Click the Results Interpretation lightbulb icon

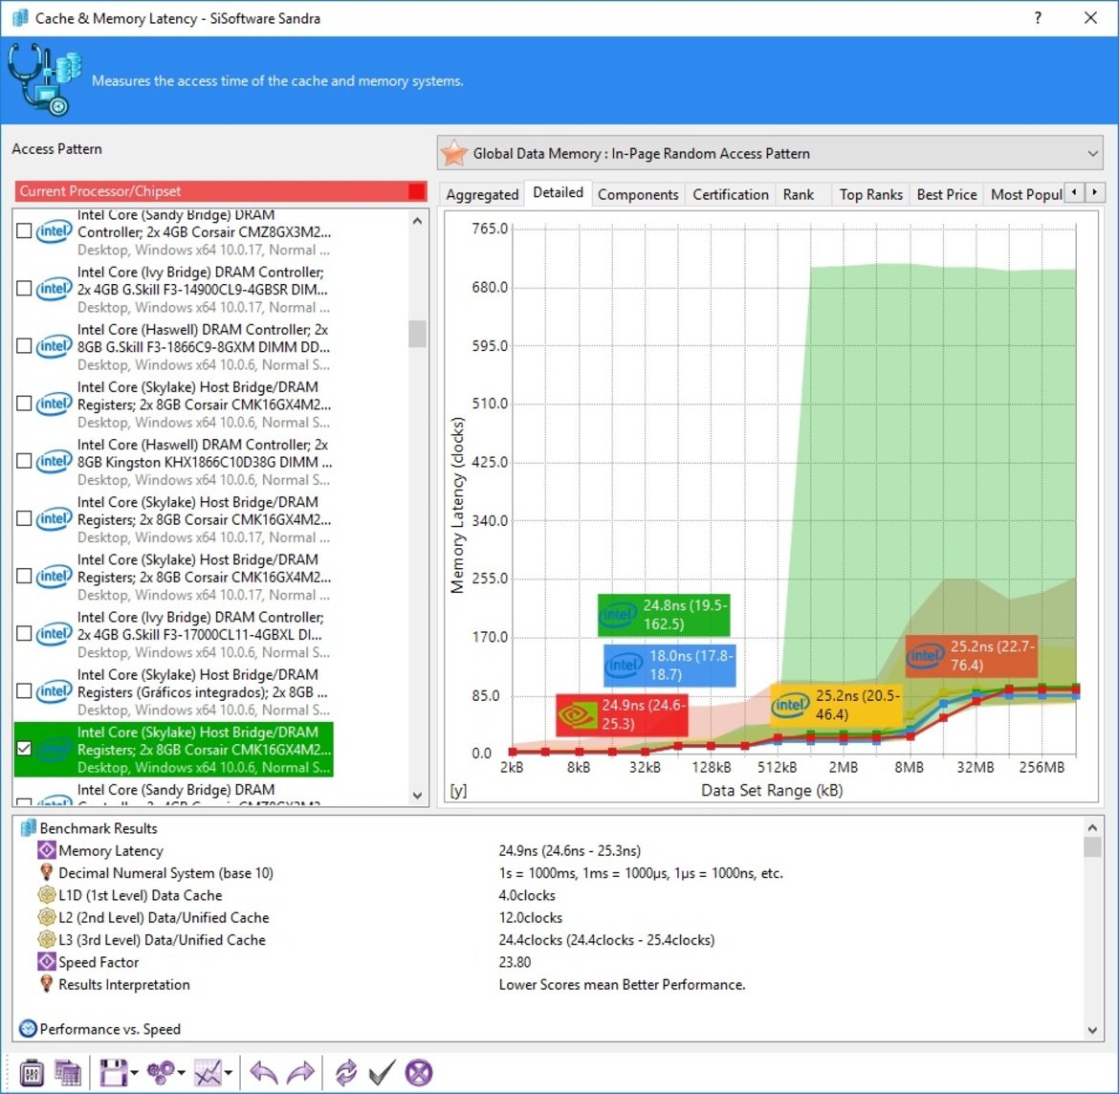(x=47, y=984)
